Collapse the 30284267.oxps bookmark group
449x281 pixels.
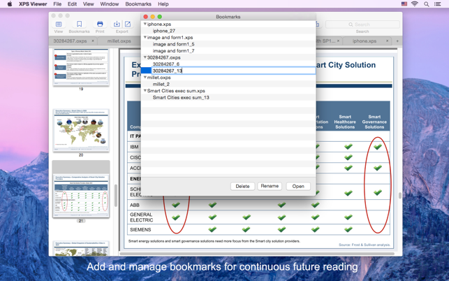coord(145,57)
